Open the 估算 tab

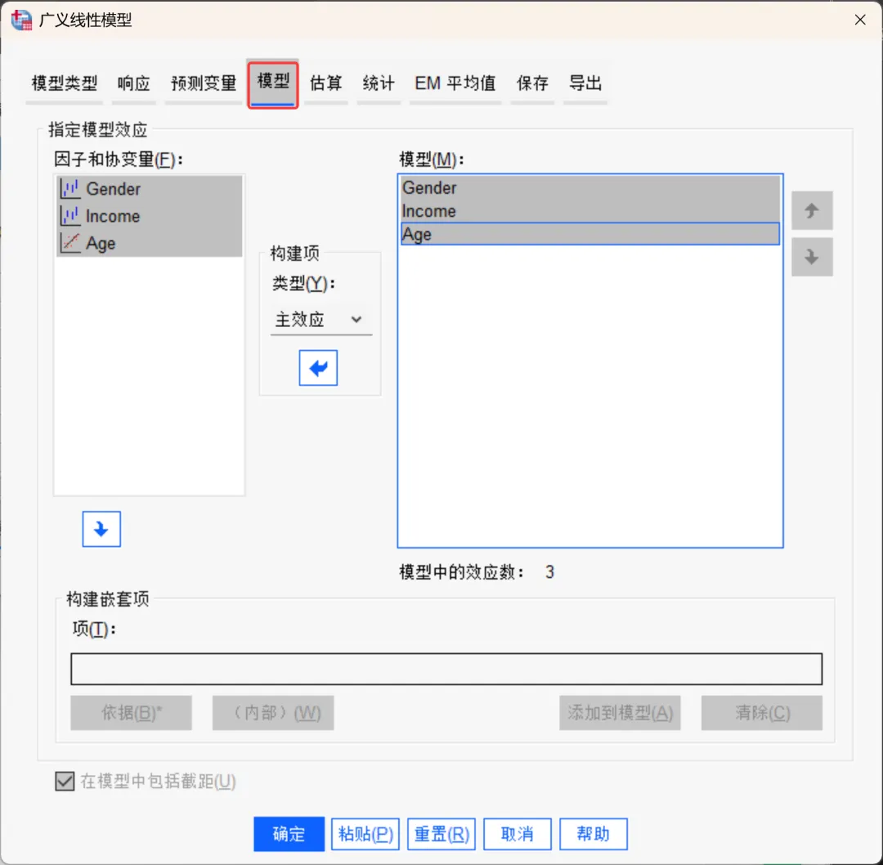pos(326,83)
